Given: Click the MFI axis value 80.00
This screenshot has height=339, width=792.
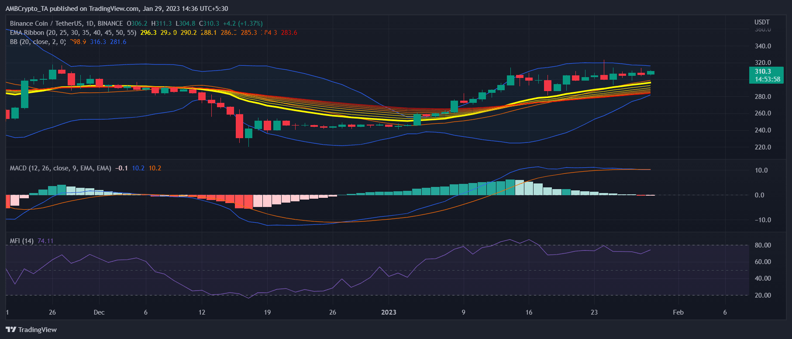Looking at the screenshot, I should [763, 245].
